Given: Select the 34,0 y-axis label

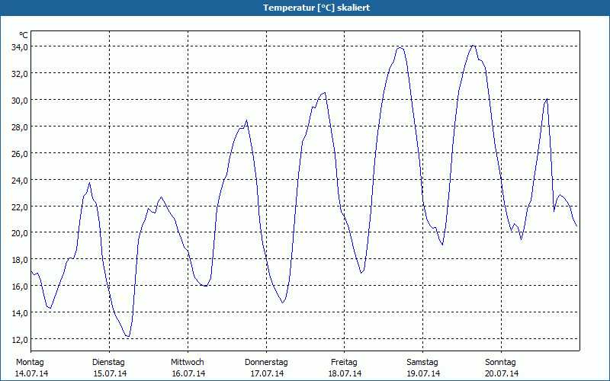Looking at the screenshot, I should point(19,46).
